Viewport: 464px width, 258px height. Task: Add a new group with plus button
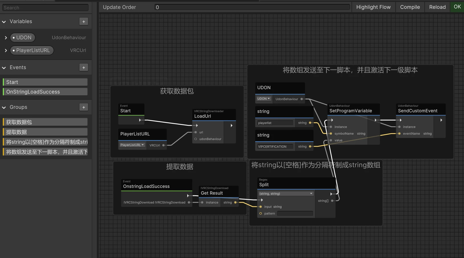(83, 107)
